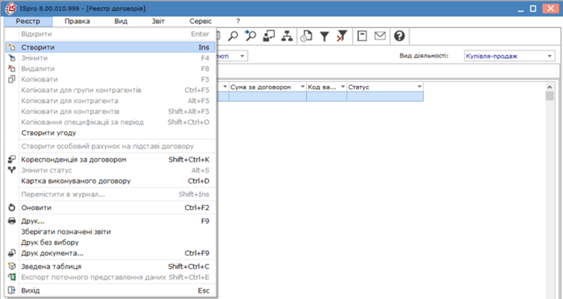
Task: Click the empty Сума за договором cell
Action: coord(267,96)
